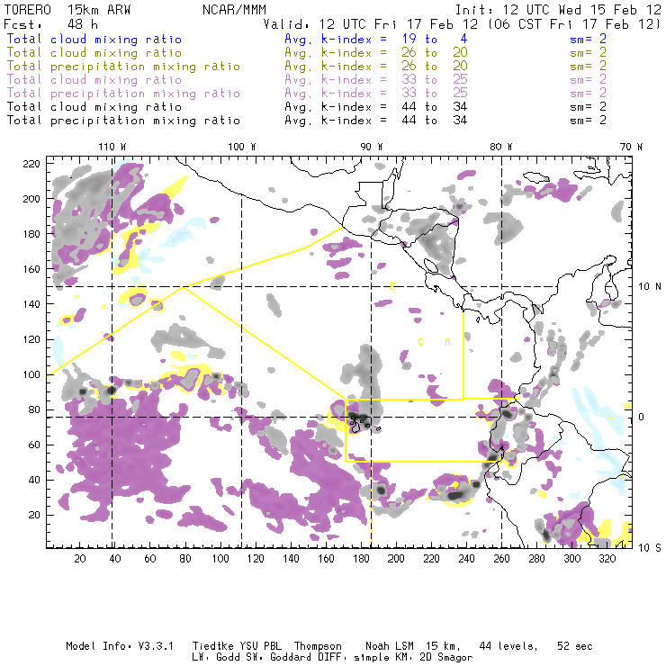Click the '180' tick label on horizontal axis
The height and width of the screenshot is (666, 666).
(361, 559)
